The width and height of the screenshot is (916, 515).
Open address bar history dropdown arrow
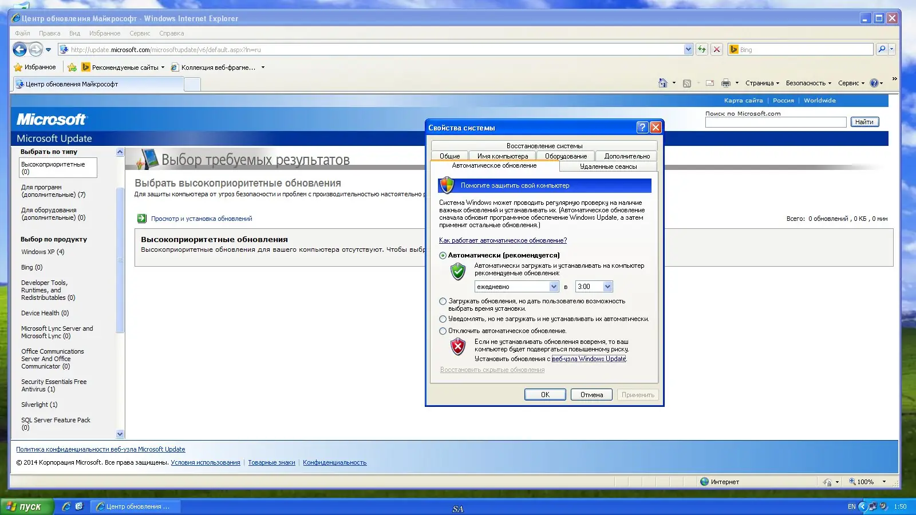click(688, 50)
